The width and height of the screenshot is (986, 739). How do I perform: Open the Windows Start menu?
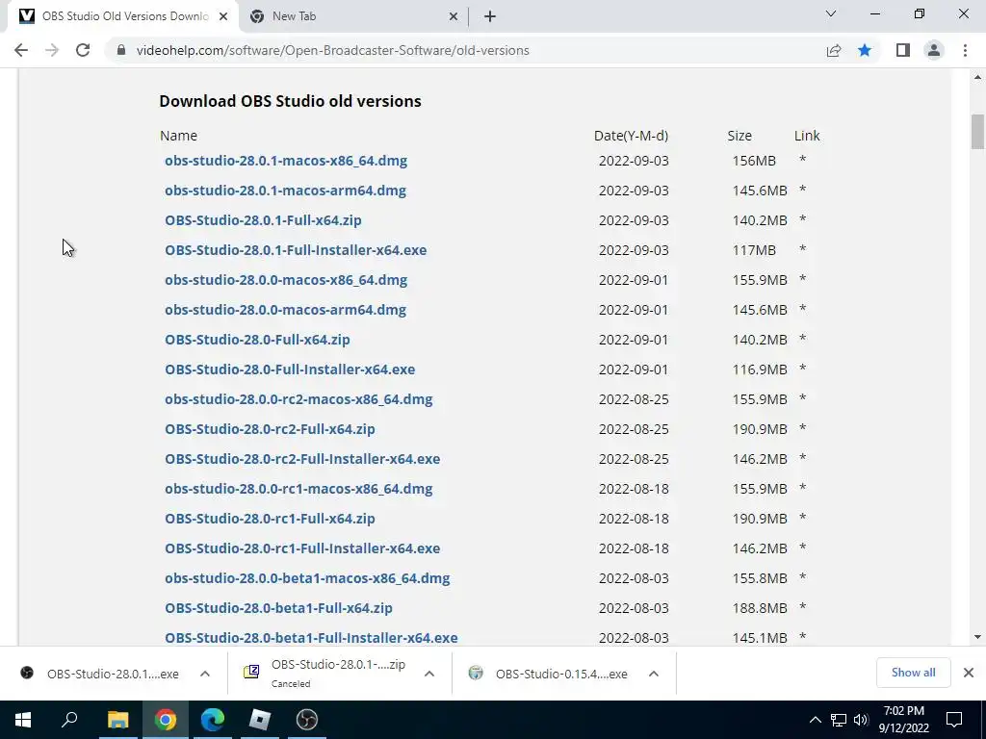(23, 720)
